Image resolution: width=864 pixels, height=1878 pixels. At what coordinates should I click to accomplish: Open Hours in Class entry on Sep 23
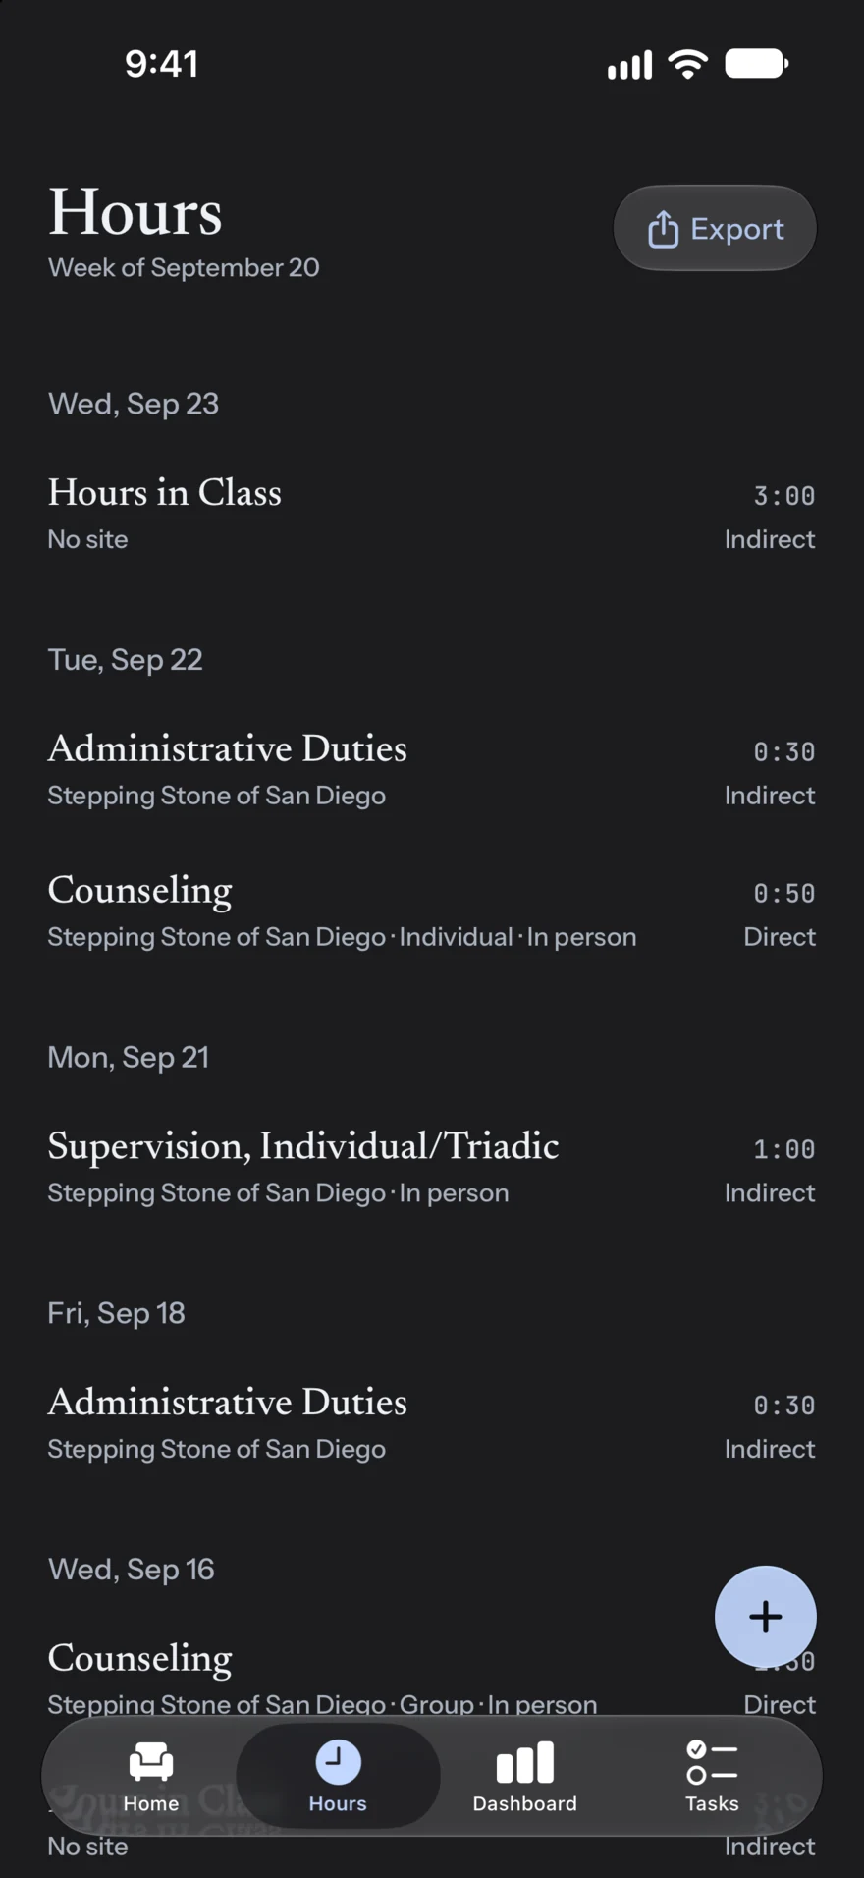coord(432,514)
